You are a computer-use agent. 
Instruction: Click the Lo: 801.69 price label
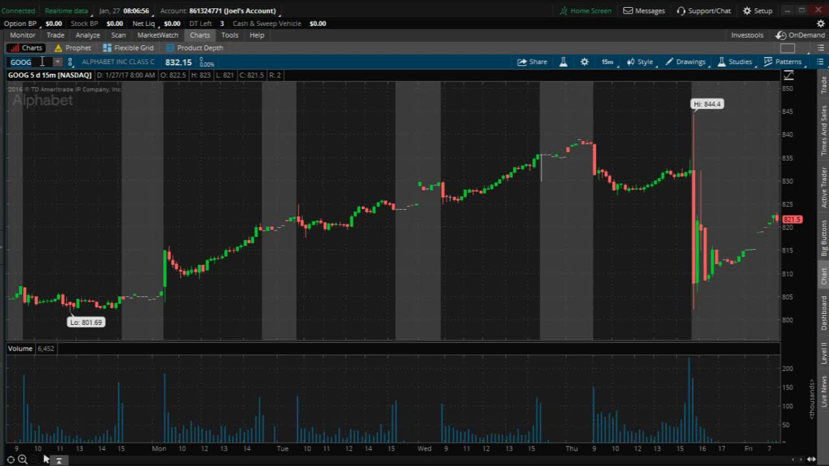click(x=85, y=322)
